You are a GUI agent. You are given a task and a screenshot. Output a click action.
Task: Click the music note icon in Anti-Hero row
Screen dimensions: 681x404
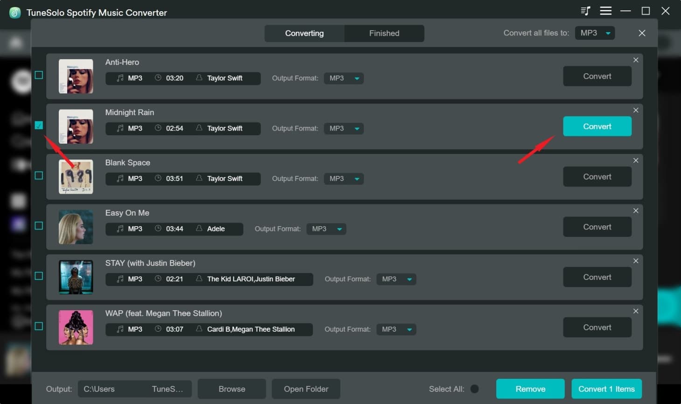click(120, 78)
